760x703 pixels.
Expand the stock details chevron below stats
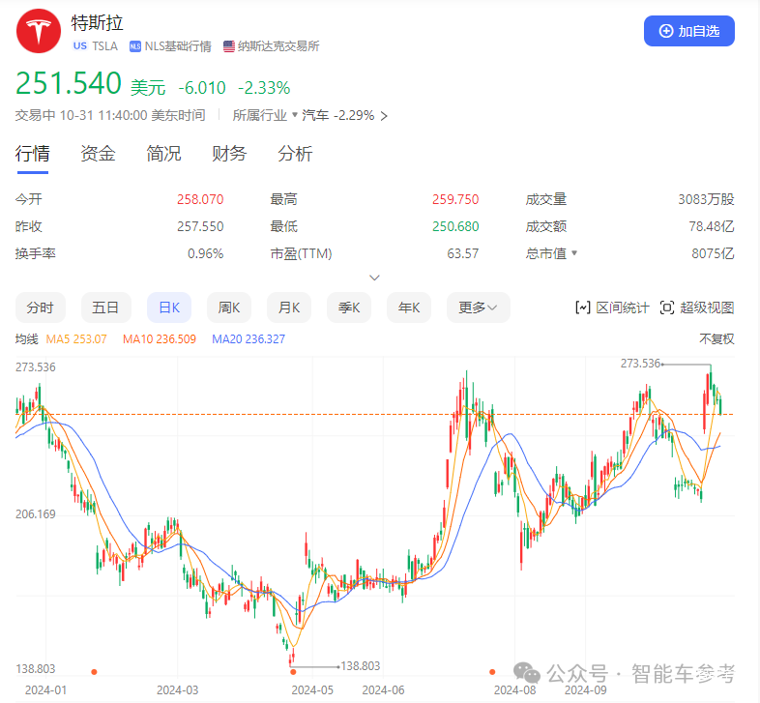(375, 278)
